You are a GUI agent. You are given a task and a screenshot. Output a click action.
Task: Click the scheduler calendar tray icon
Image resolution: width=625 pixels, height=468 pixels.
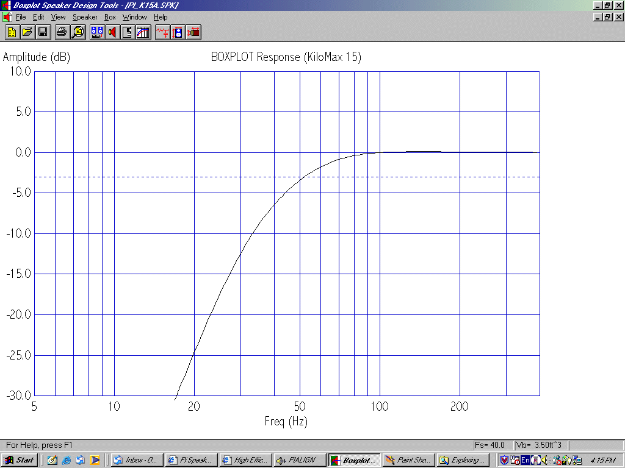click(x=515, y=460)
